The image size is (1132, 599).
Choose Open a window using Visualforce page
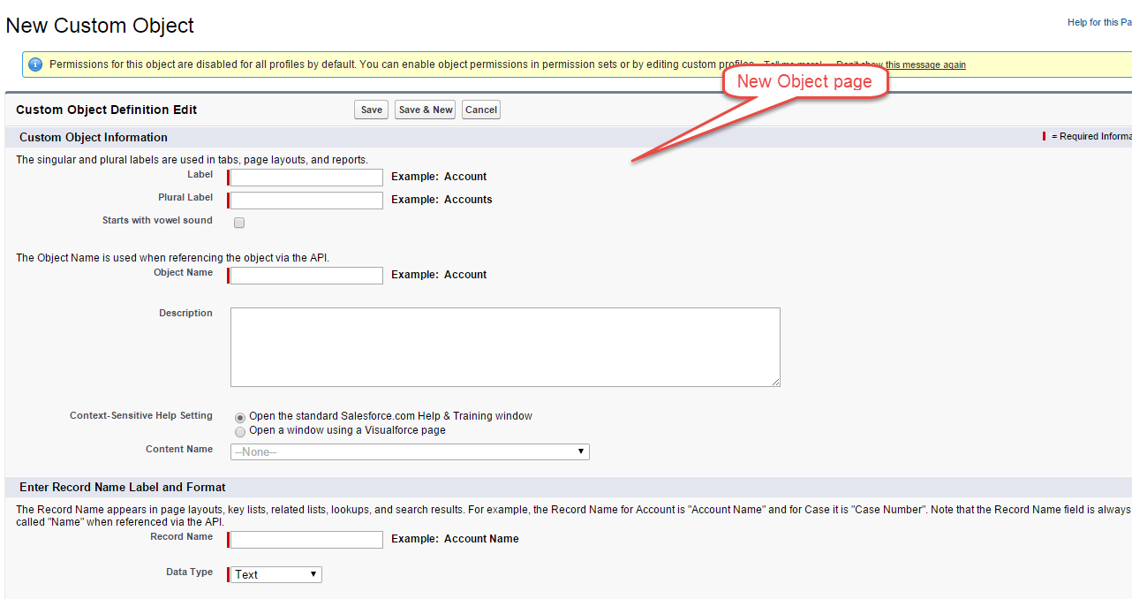tap(240, 432)
